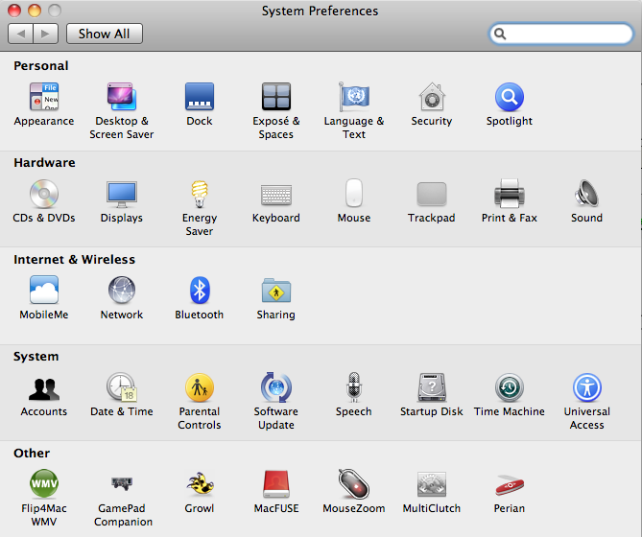This screenshot has width=642, height=537.
Task: Click the red close window button
Action: 14,11
